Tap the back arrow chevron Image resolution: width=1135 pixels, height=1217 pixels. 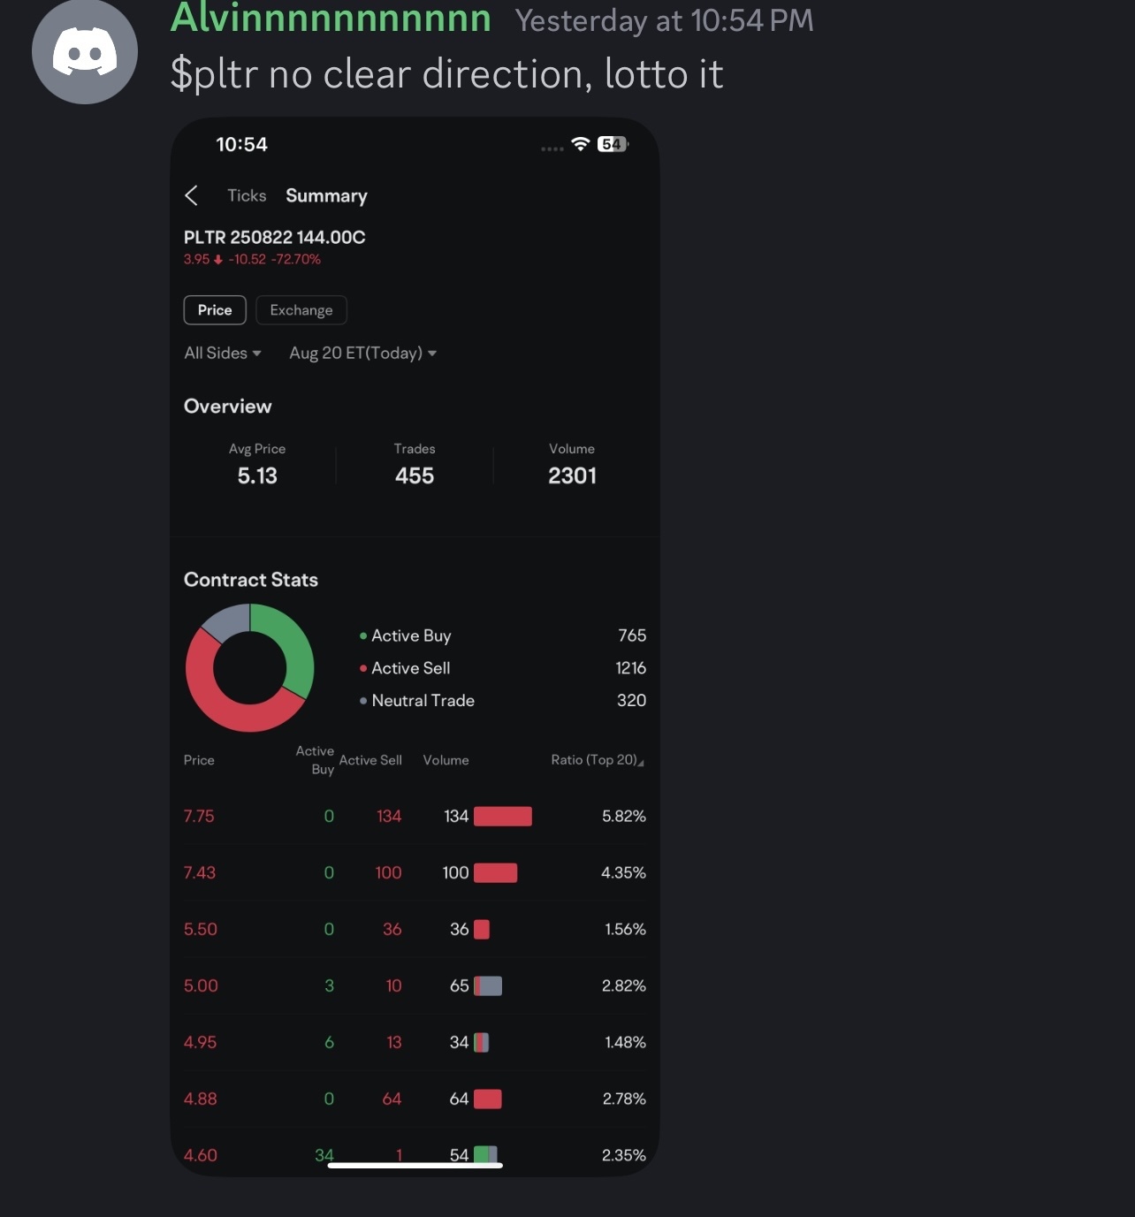[191, 195]
